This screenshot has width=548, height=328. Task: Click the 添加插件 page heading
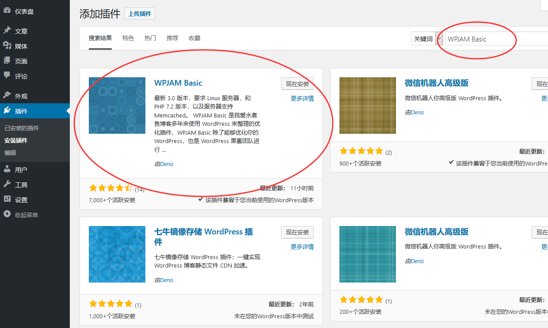point(100,14)
